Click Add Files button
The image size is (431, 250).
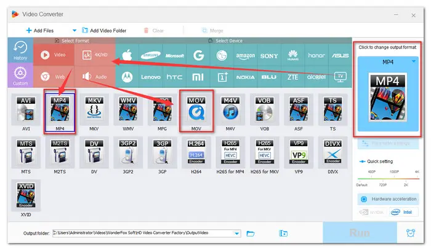click(40, 31)
